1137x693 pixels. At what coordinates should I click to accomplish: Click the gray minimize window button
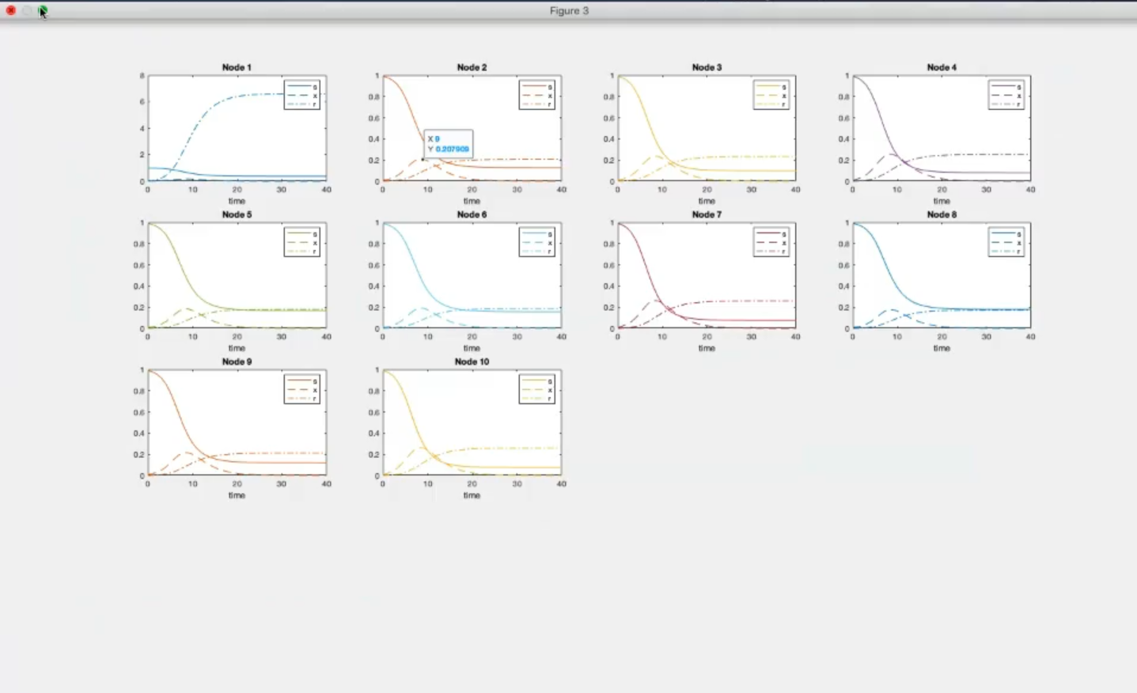tap(27, 10)
